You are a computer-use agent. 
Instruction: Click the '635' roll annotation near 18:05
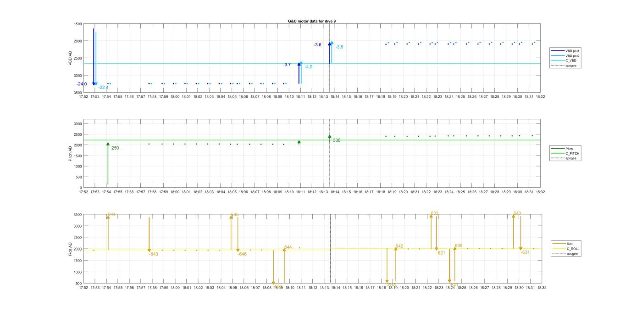coord(234,215)
